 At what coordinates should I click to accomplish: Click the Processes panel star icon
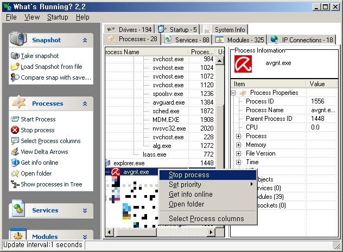(x=18, y=102)
